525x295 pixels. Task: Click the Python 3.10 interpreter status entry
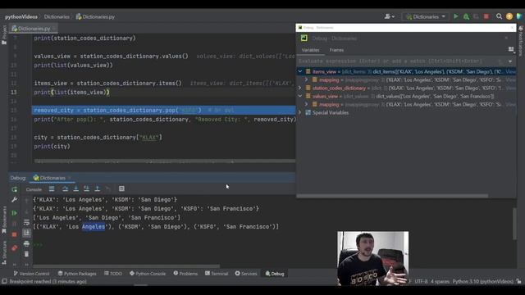(x=483, y=282)
